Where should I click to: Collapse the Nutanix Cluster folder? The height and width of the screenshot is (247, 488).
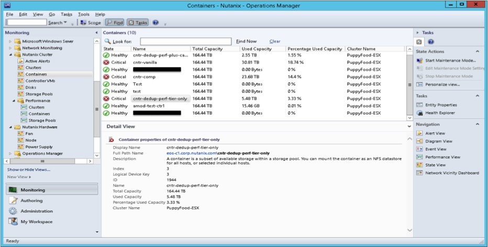(10, 55)
